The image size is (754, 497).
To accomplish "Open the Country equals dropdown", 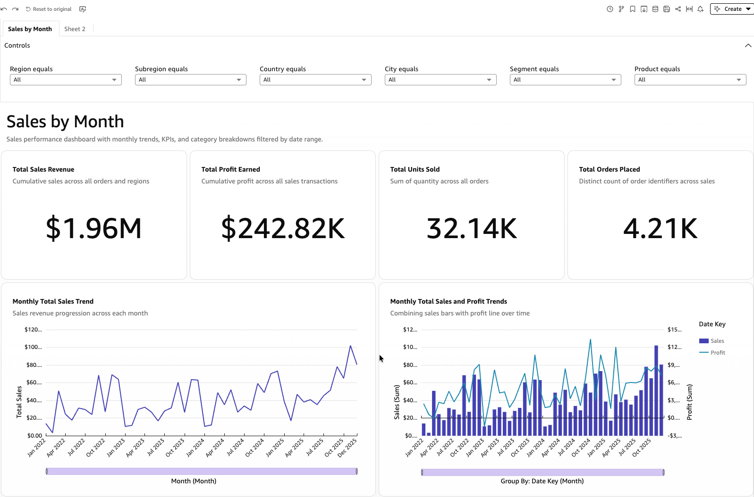I will 315,80.
